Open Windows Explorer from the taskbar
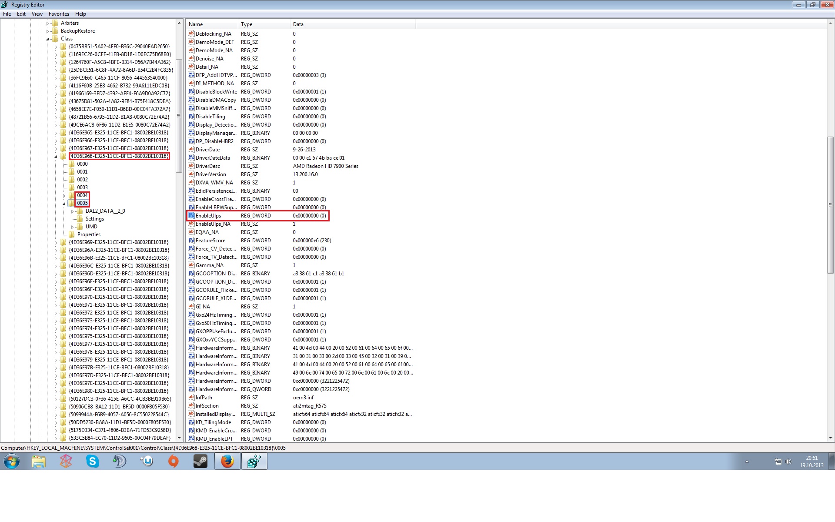The width and height of the screenshot is (835, 522). click(x=39, y=461)
